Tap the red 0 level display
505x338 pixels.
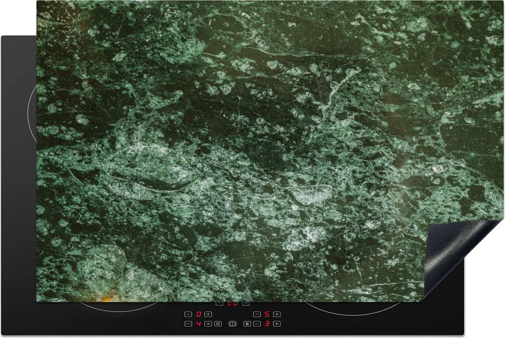click(x=199, y=314)
